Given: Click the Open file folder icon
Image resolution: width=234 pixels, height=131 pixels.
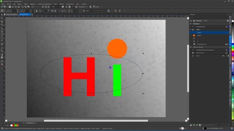Looking at the screenshot, I should coord(5,7).
